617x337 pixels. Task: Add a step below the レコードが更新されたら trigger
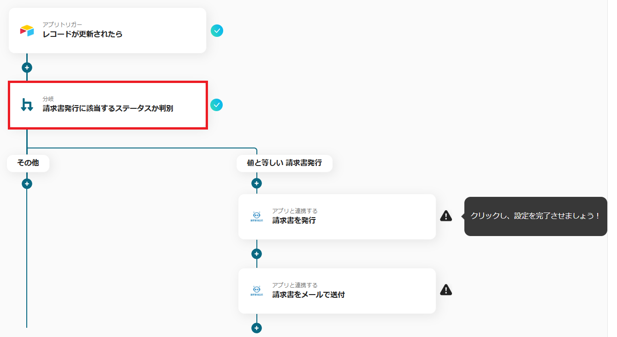(x=27, y=67)
